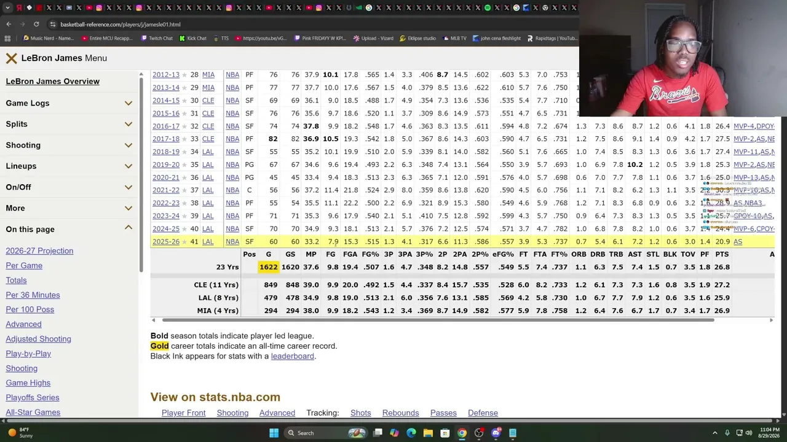Jump to the Totals section
787x442 pixels.
click(16, 281)
